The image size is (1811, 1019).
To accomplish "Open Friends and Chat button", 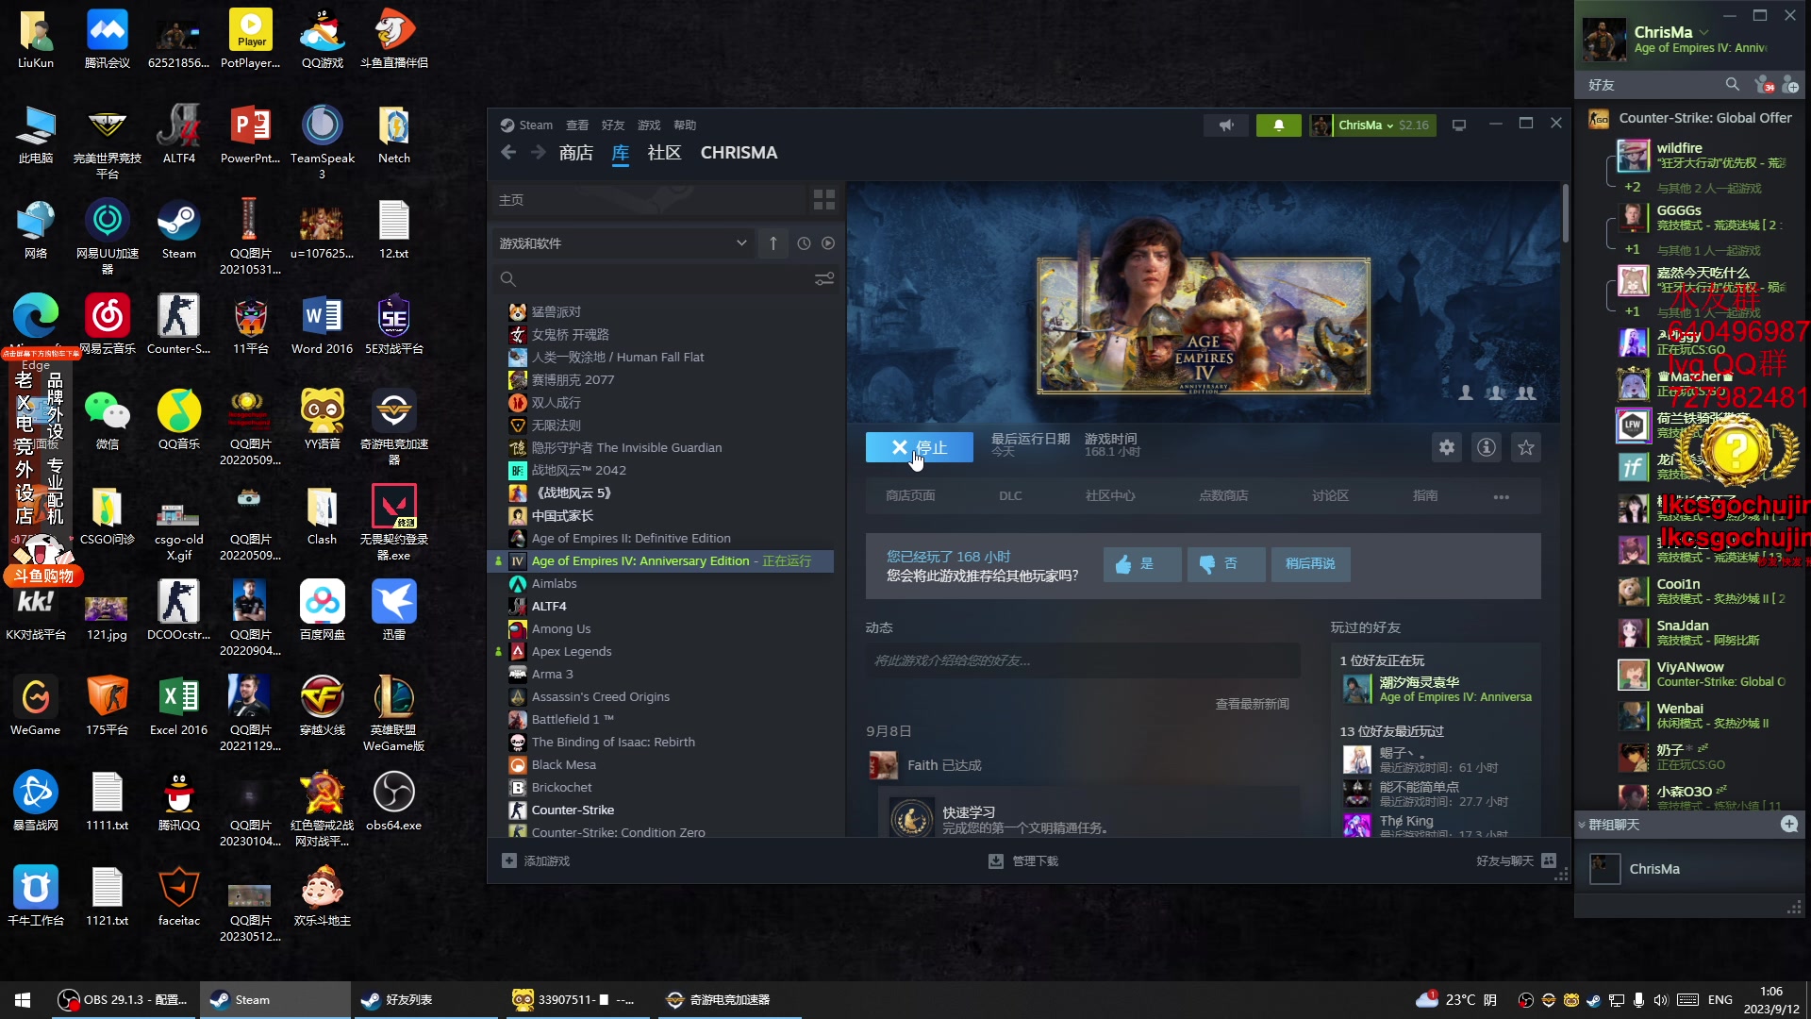I will 1516,861.
